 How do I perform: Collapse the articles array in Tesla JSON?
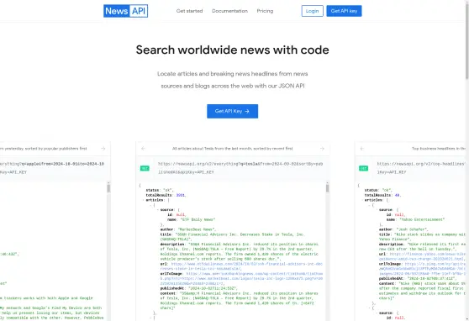[x=143, y=200]
